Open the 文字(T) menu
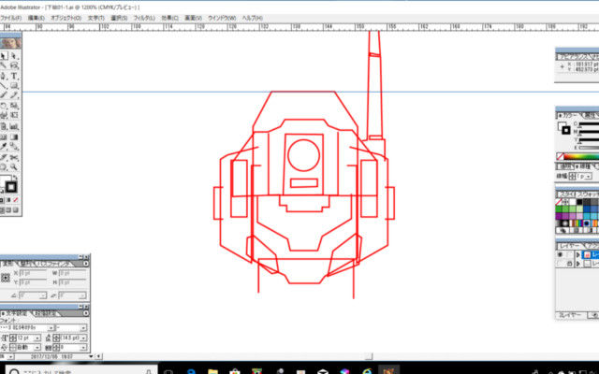599x374 pixels. pos(95,18)
